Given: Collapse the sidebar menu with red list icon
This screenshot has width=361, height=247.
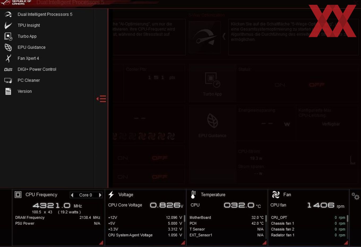Looking at the screenshot, I should [x=101, y=99].
